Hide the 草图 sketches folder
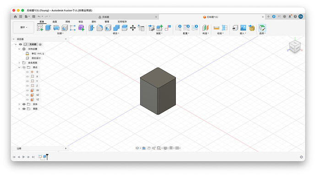 [24, 109]
